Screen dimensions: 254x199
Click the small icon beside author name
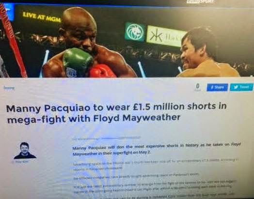(x=13, y=162)
